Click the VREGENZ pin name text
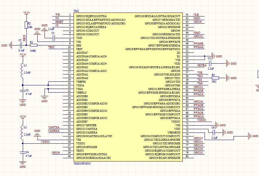 pyautogui.click(x=174, y=132)
